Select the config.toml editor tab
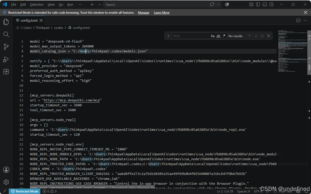Screen dimensions: 311x194 pyautogui.click(x=29, y=20)
